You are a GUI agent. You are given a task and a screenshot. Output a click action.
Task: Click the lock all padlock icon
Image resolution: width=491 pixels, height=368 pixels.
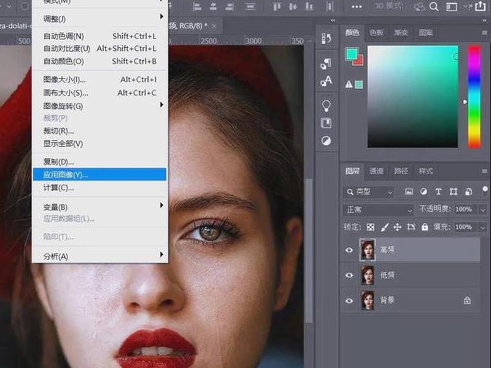point(425,227)
